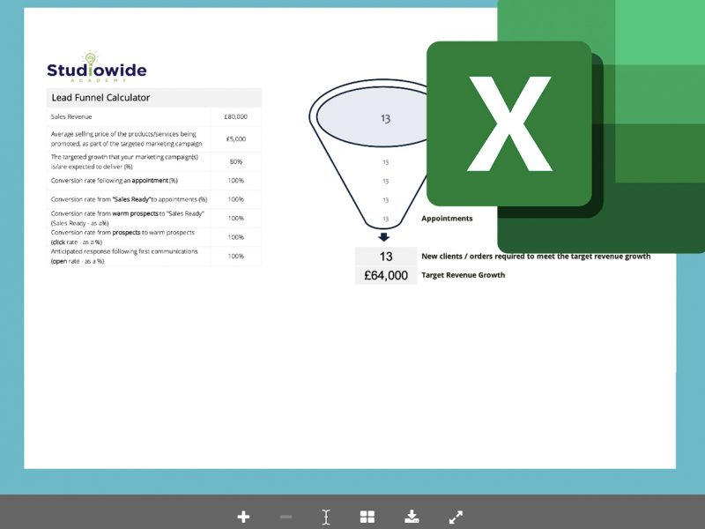The width and height of the screenshot is (705, 529).
Task: Click the Sales Revenue row label
Action: point(71,116)
